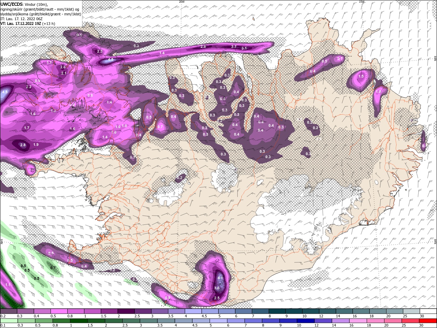Select top-row mauve swatch between 0.2 and 0.3

[9, 312]
